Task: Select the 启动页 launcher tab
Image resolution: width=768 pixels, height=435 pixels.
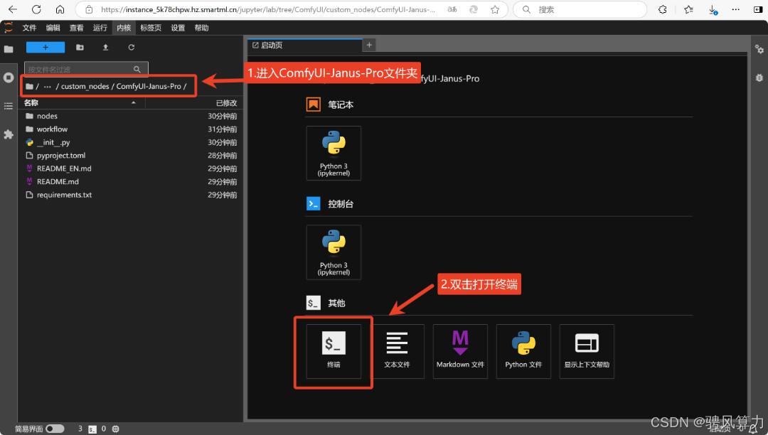Action: [x=304, y=45]
